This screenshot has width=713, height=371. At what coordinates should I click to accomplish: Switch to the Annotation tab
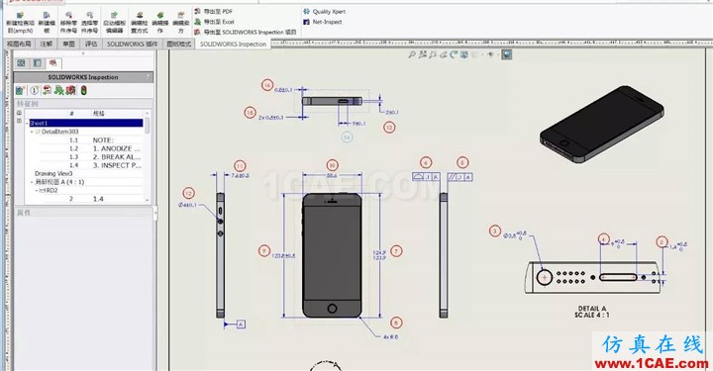(x=46, y=45)
